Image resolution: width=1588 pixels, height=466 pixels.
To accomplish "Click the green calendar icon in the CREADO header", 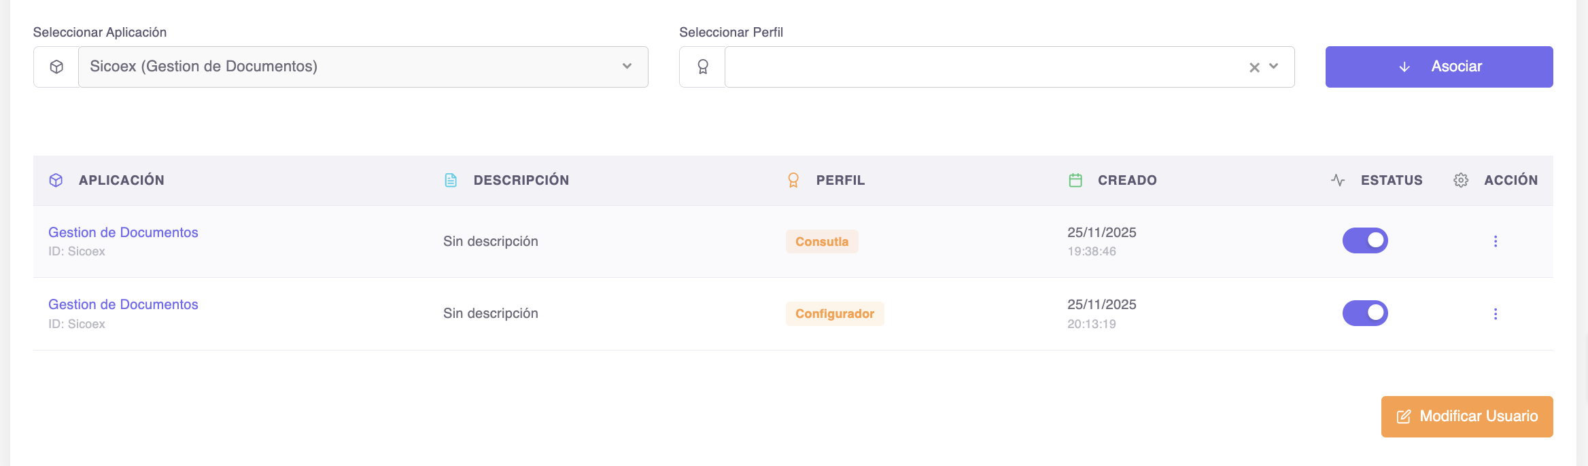I will coord(1075,180).
